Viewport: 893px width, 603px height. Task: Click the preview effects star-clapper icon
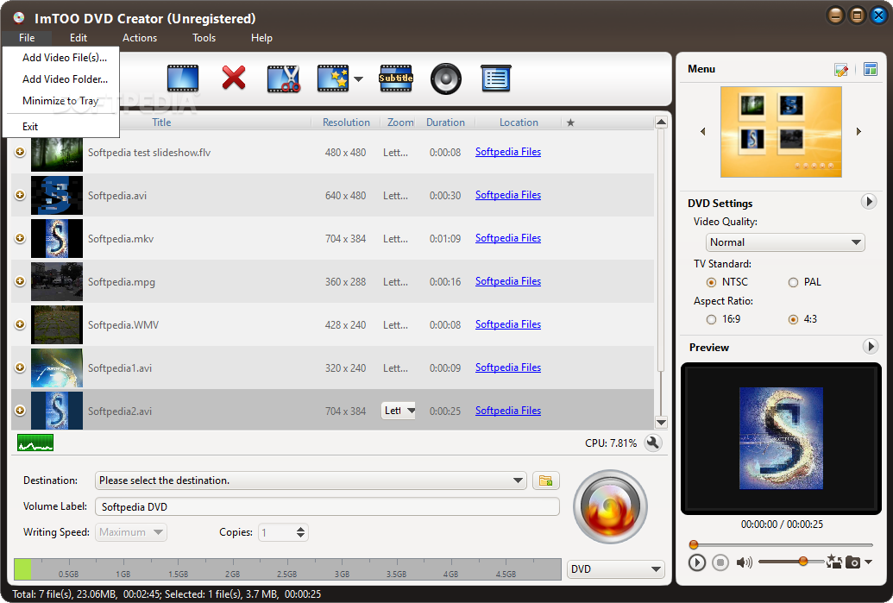[x=833, y=562]
